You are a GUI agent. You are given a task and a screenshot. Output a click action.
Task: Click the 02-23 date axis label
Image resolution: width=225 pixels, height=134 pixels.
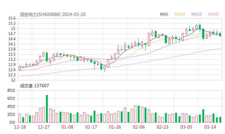tap(162, 127)
